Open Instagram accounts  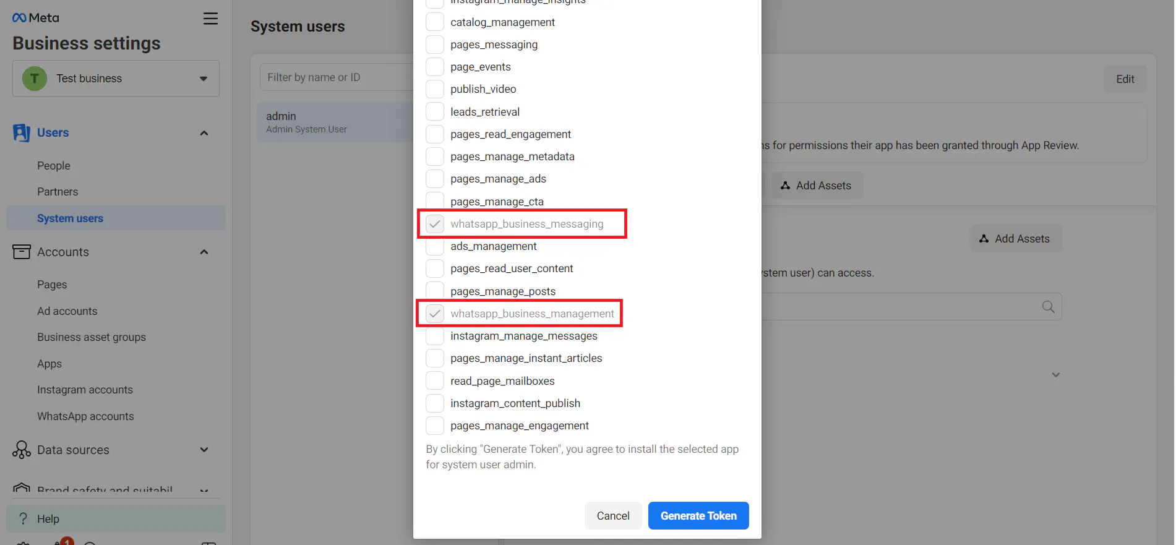coord(85,390)
